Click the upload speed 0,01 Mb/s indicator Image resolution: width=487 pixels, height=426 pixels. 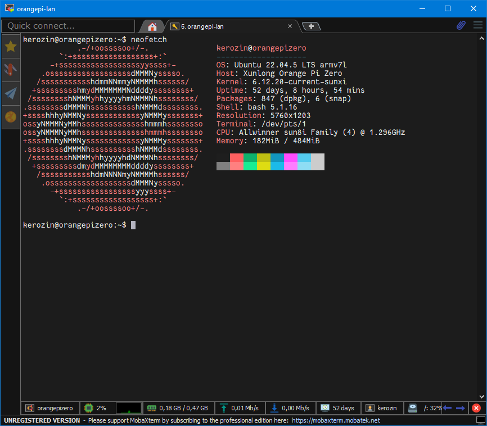tap(239, 408)
